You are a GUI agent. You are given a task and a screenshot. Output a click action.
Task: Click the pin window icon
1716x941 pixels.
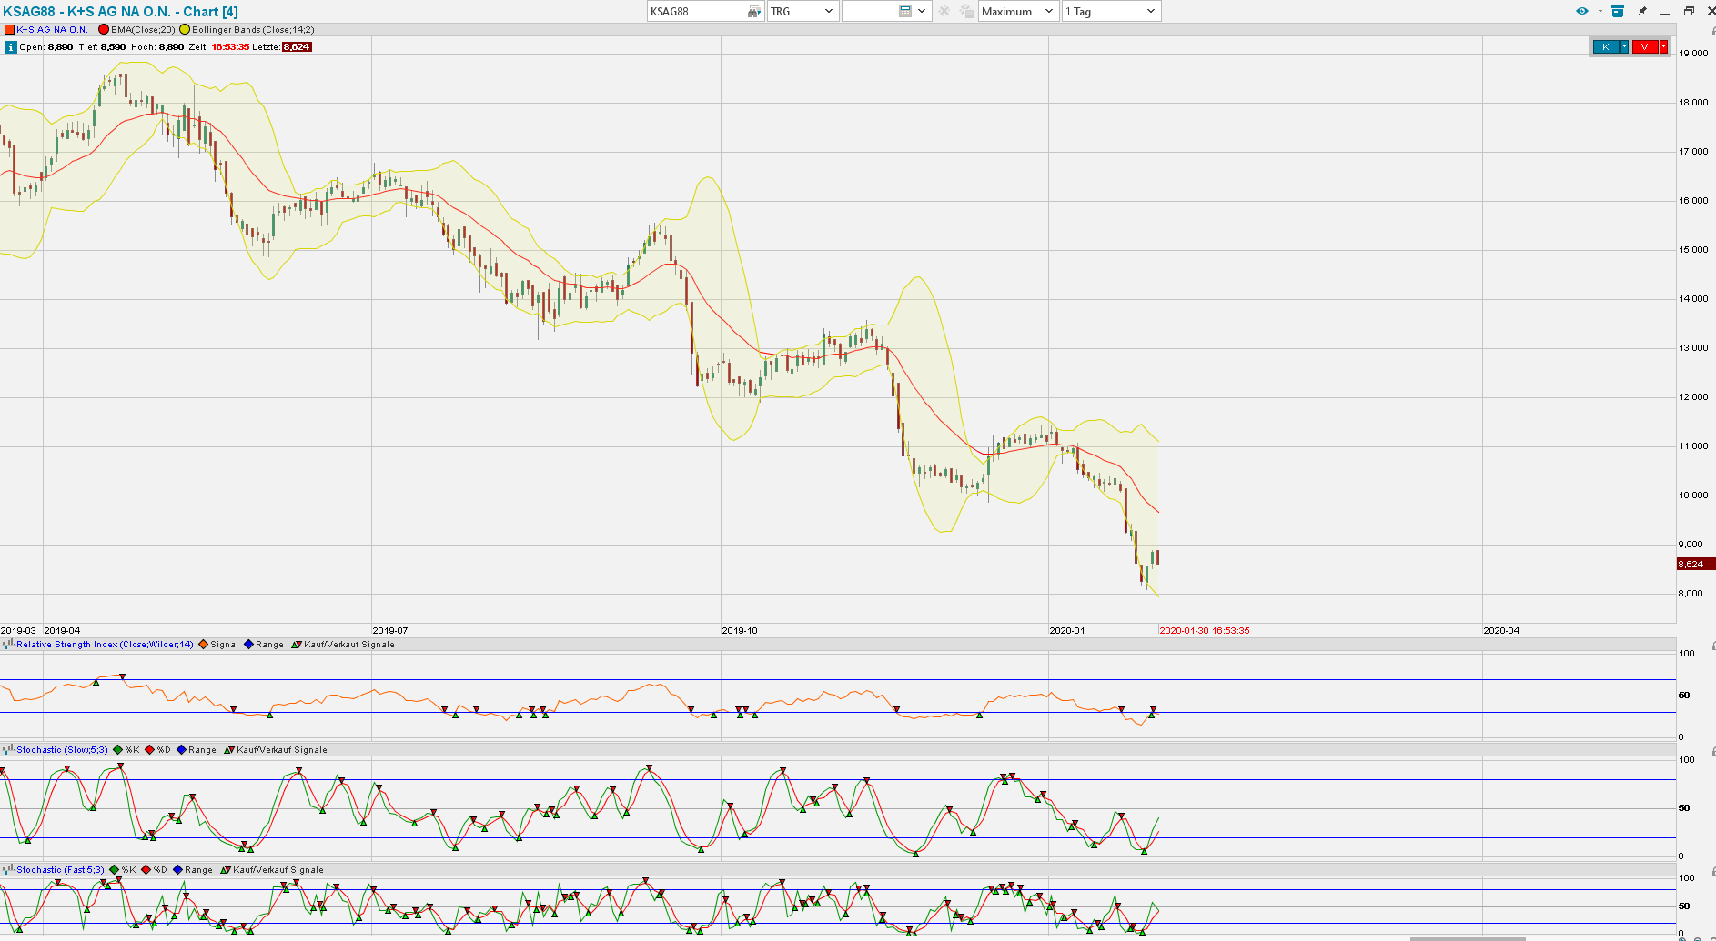1642,11
